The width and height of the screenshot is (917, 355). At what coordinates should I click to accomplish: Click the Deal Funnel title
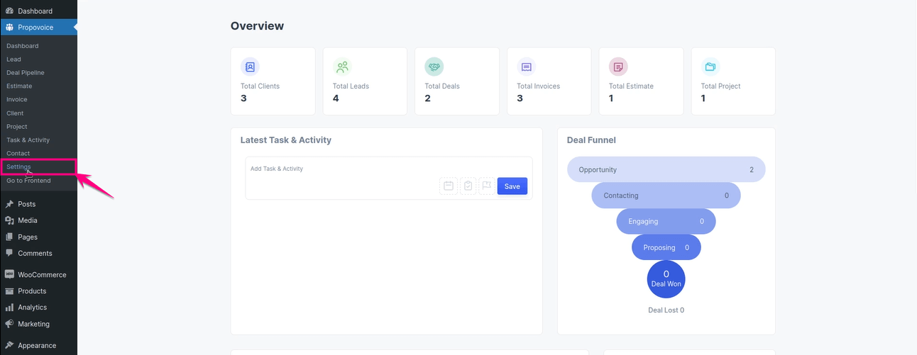tap(591, 140)
